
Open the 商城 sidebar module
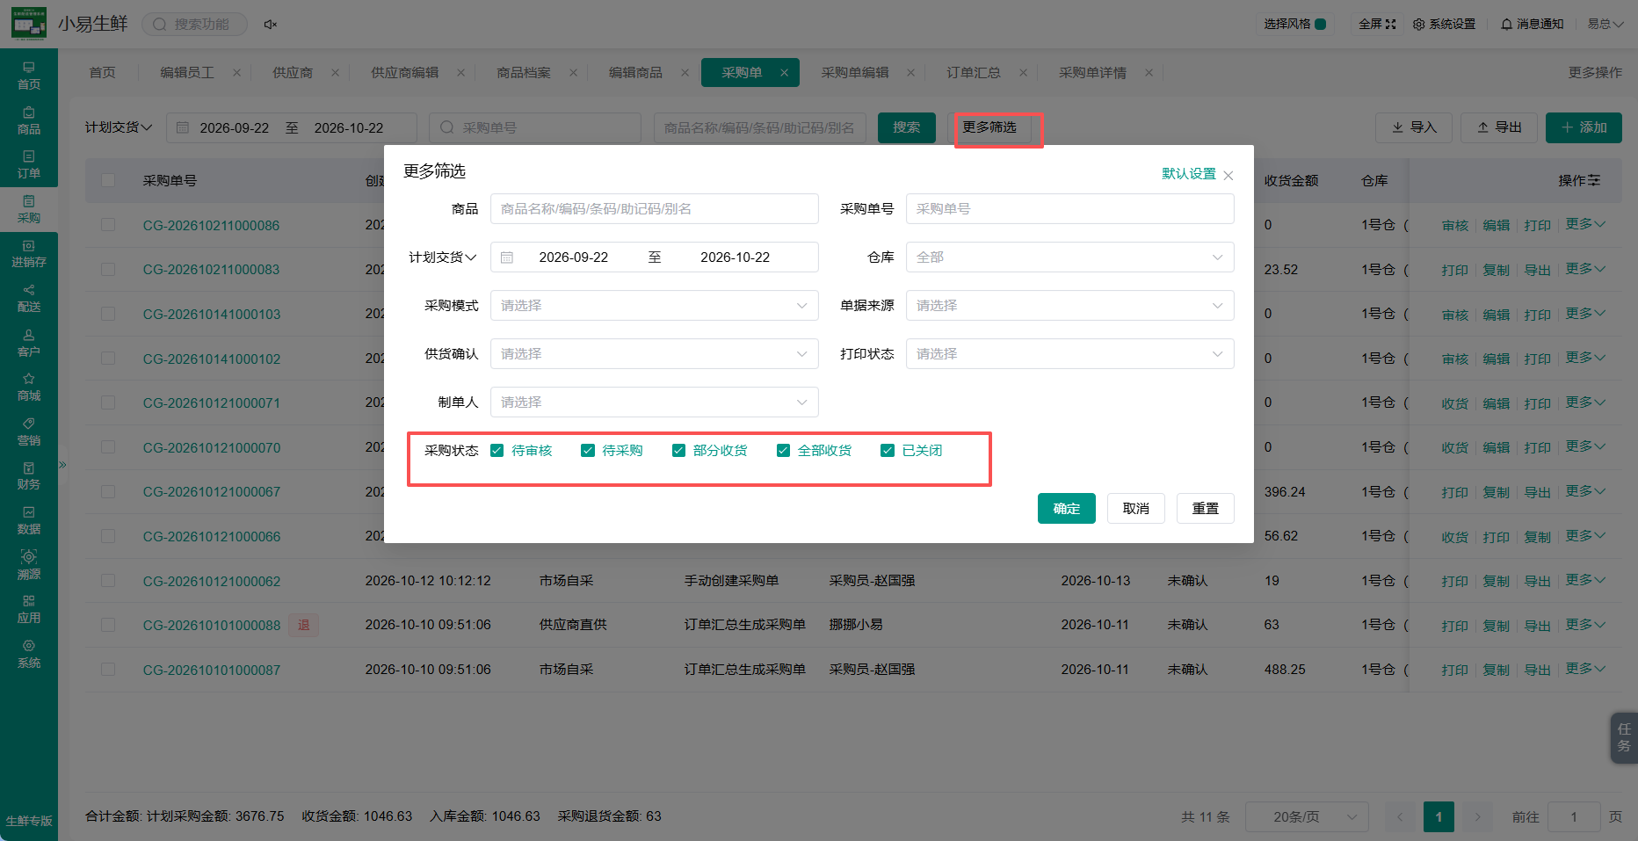pos(29,388)
